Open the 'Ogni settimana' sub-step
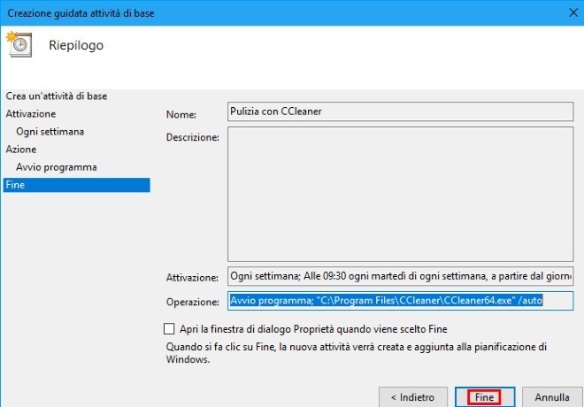This screenshot has height=407, width=584. tap(50, 132)
